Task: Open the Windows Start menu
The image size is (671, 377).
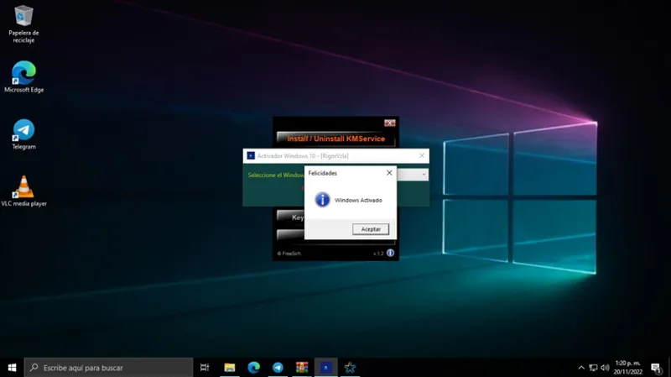Action: click(12, 368)
